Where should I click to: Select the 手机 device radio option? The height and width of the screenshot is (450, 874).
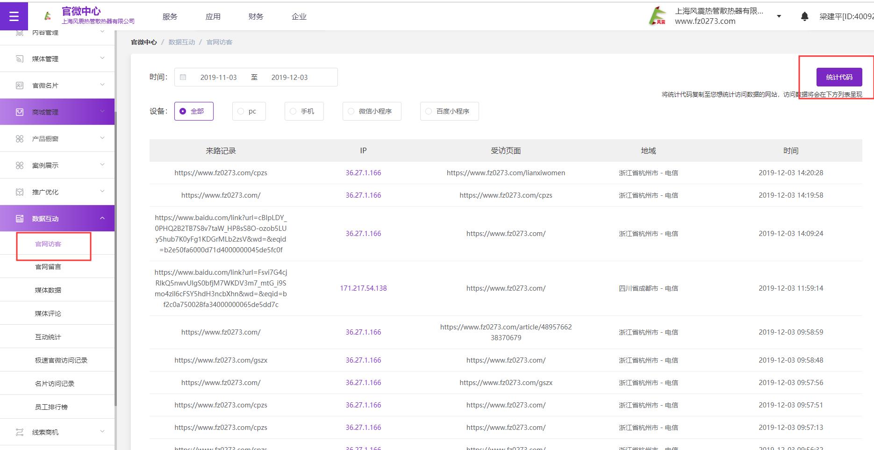tap(304, 111)
